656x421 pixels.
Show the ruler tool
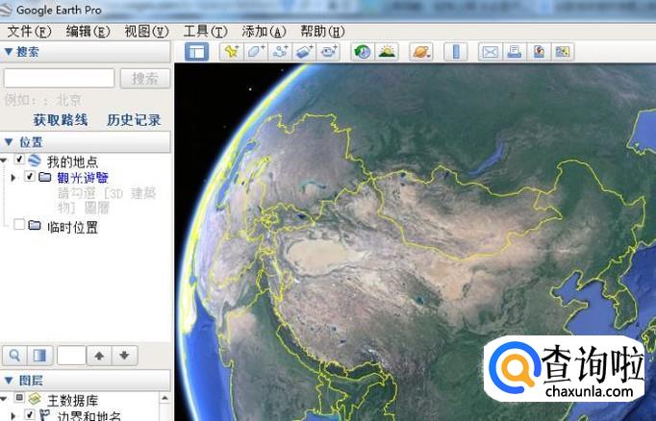pyautogui.click(x=456, y=52)
